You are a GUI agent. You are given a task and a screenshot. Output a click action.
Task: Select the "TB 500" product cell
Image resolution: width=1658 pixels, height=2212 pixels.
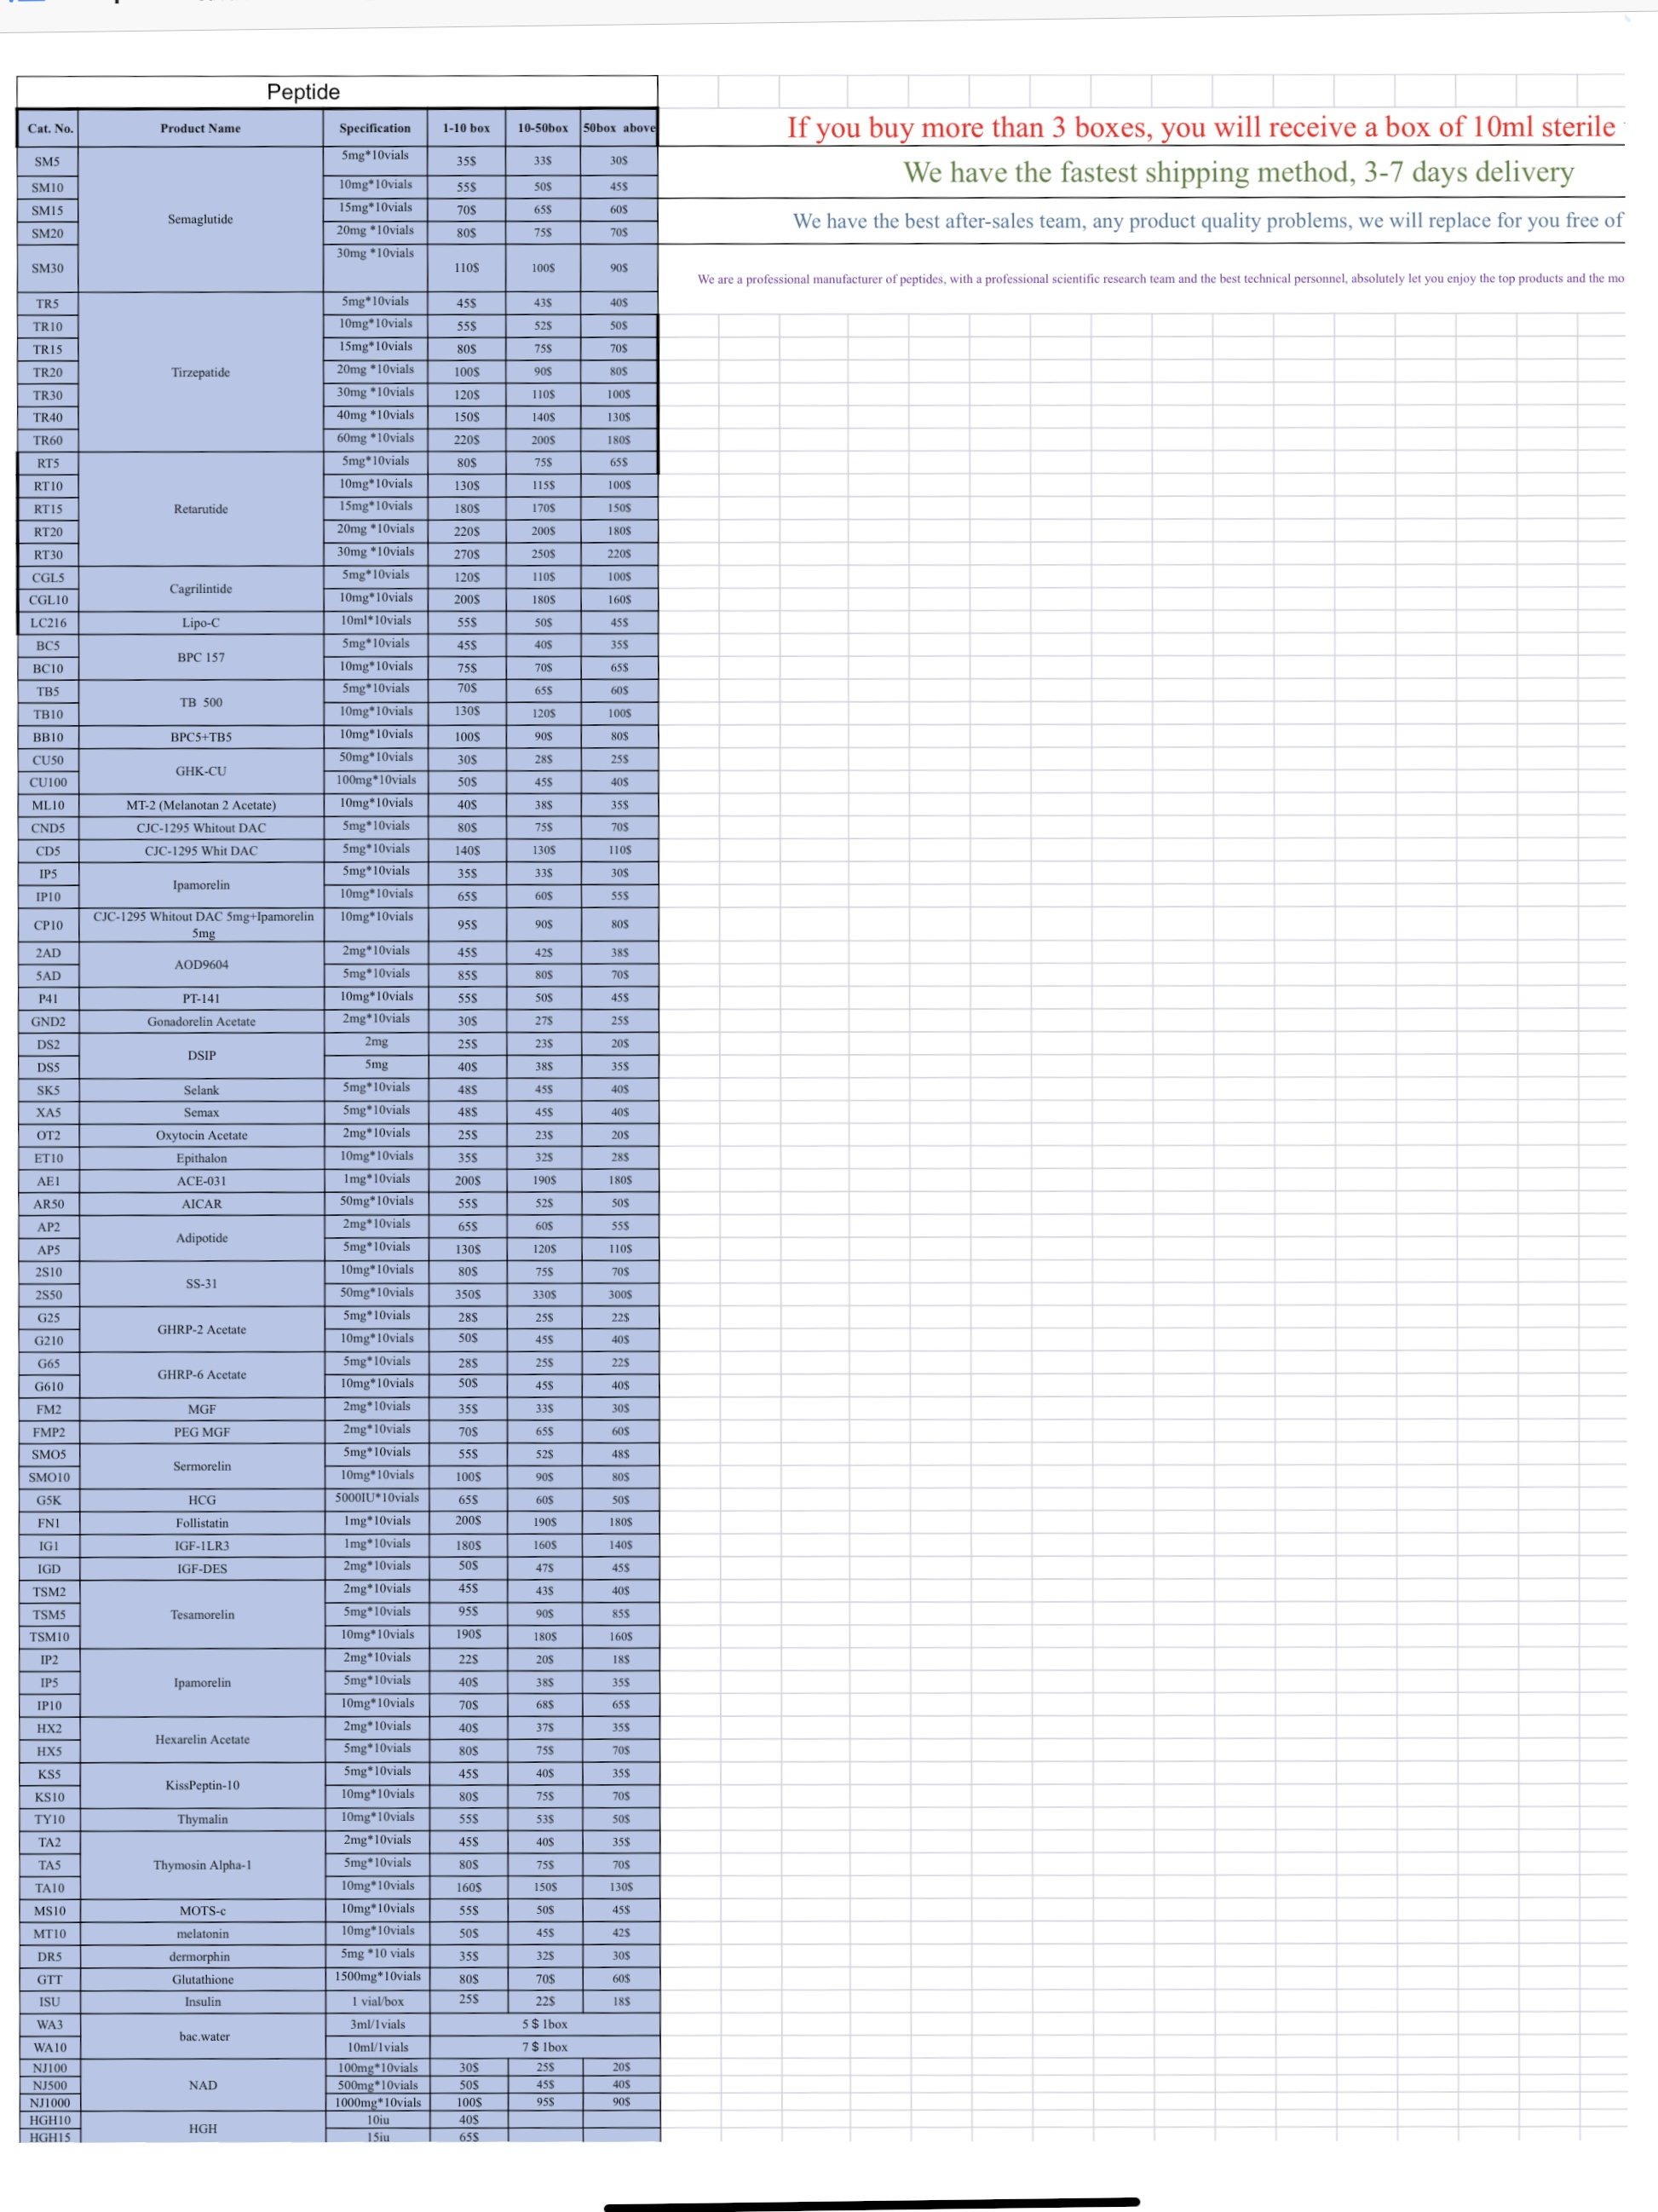pos(201,702)
